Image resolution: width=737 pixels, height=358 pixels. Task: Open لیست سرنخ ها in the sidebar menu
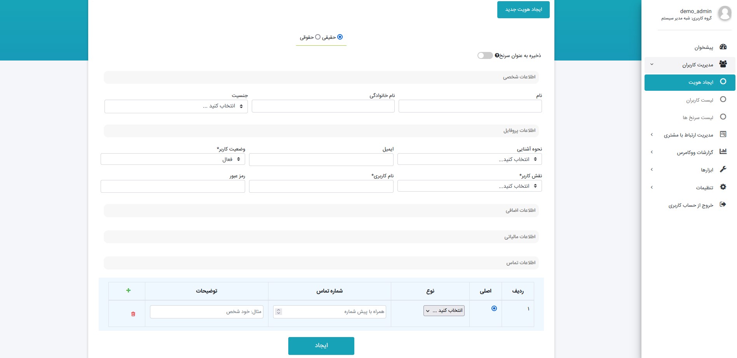tap(698, 118)
